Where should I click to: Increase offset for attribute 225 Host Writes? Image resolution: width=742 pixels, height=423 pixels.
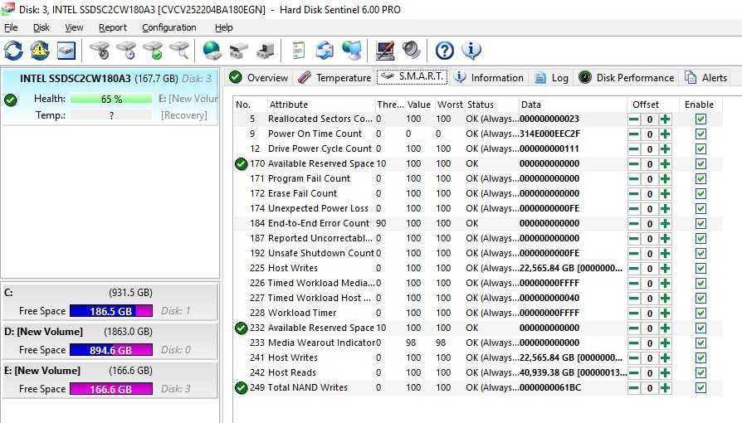pos(666,268)
